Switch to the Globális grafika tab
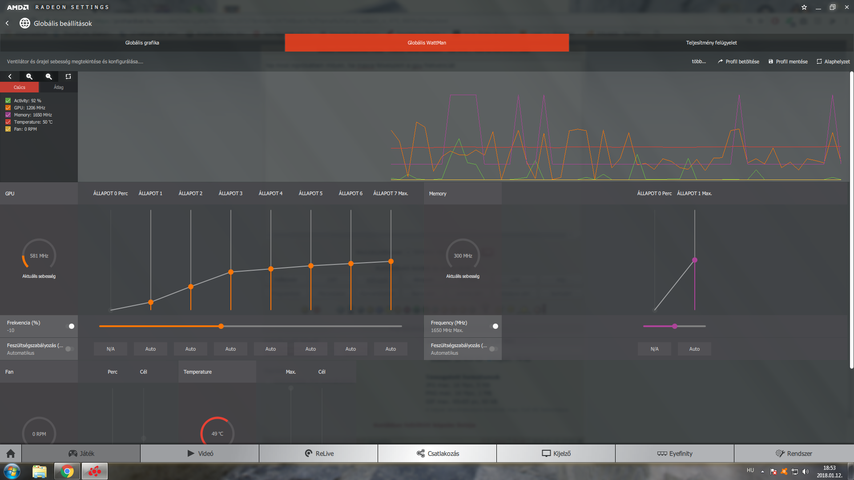This screenshot has width=854, height=480. pyautogui.click(x=142, y=43)
